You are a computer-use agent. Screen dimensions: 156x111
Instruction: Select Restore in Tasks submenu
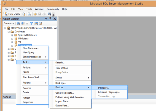70,87
